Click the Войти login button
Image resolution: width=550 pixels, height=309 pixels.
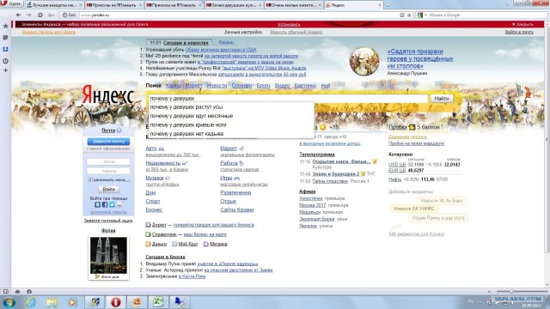108,189
